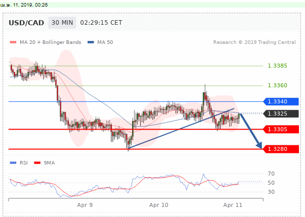Screen dimensions: 305x217
Task: Click the RSI 50 level label
Action: [x=271, y=183]
